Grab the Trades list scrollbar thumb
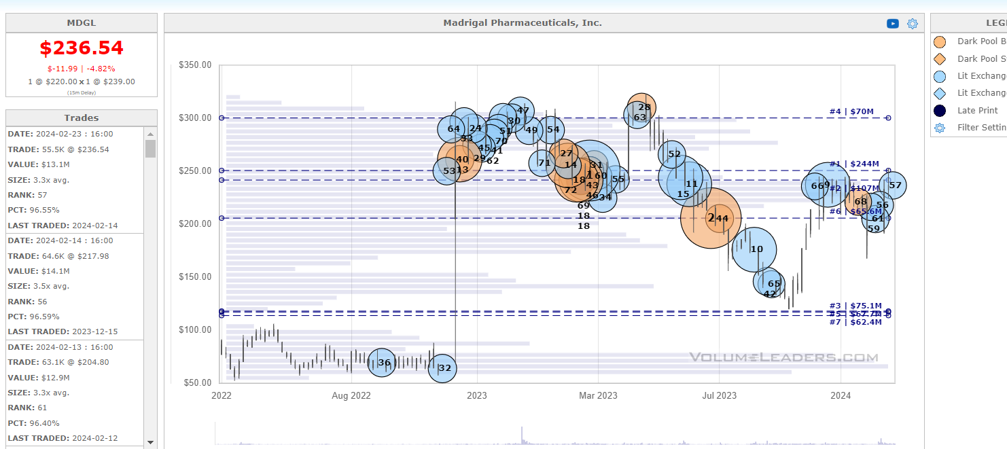The width and height of the screenshot is (1007, 449). pos(150,149)
